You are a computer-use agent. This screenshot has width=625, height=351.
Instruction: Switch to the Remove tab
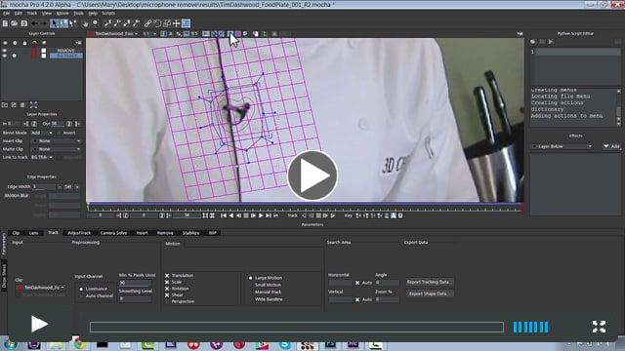coord(165,233)
